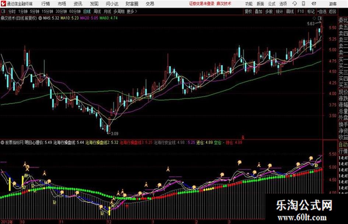Click the 返回 button
The height and width of the screenshot is (224, 348).
pyautogui.click(x=332, y=11)
